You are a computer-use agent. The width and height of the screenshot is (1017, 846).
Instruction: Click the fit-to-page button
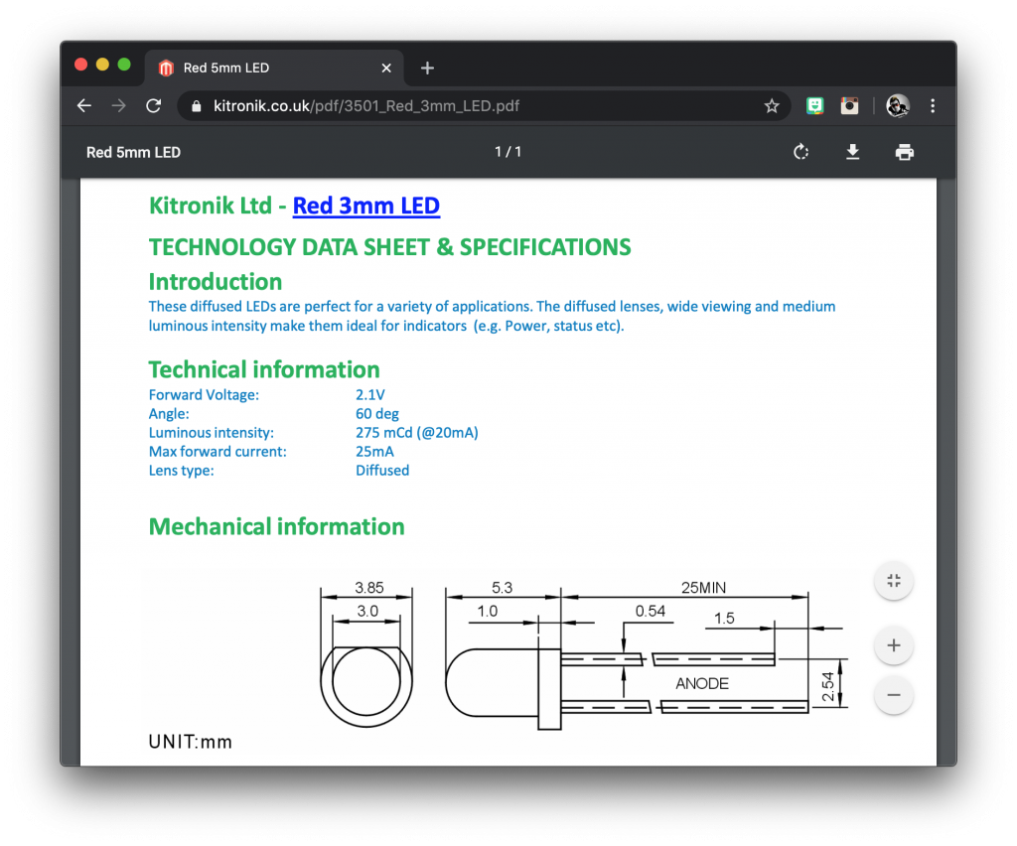tap(894, 581)
